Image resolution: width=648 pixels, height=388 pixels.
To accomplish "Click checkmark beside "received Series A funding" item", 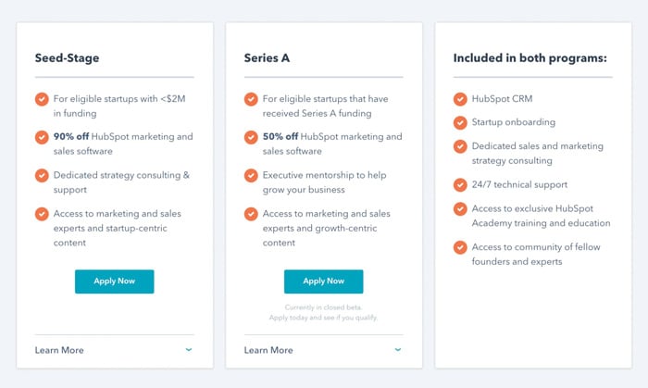I will coord(251,99).
